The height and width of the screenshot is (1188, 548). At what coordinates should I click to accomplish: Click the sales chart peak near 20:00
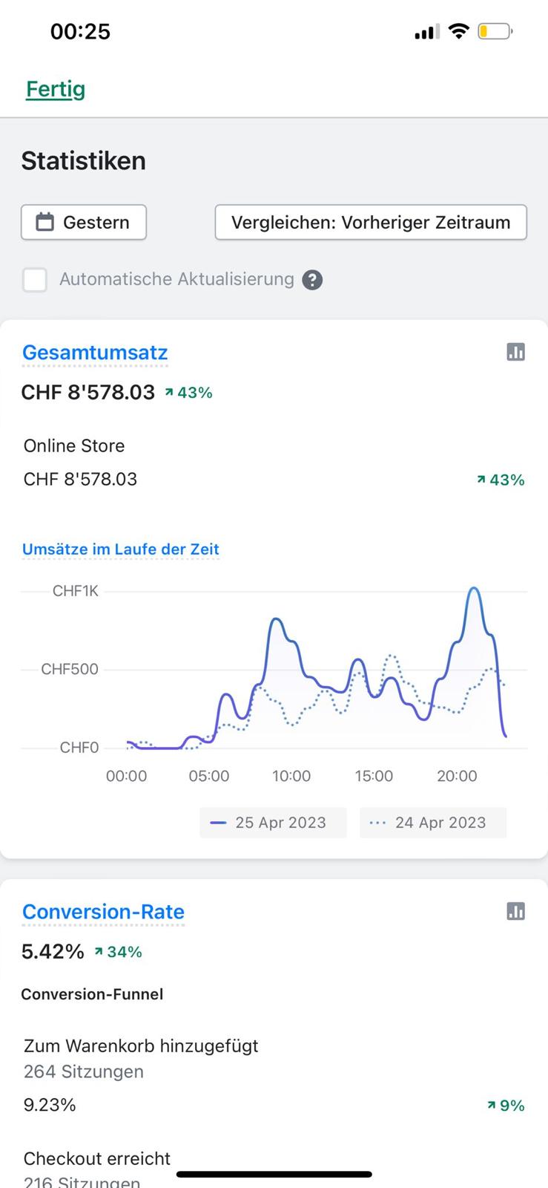click(x=474, y=589)
